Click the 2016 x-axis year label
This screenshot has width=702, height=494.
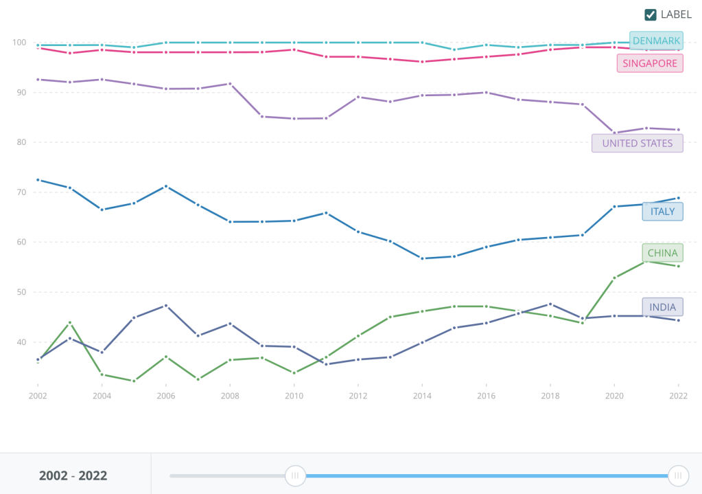coord(486,396)
